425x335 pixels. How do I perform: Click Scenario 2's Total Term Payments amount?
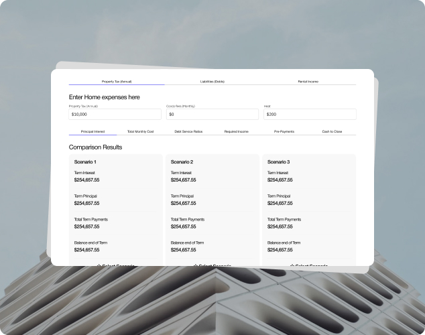tap(184, 226)
